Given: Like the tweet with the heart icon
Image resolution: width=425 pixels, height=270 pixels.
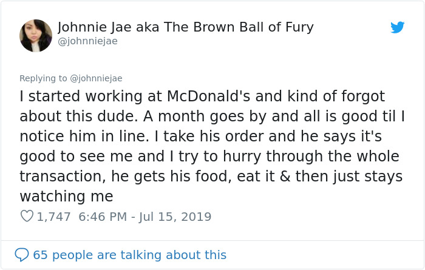Looking at the screenshot, I should pos(27,216).
